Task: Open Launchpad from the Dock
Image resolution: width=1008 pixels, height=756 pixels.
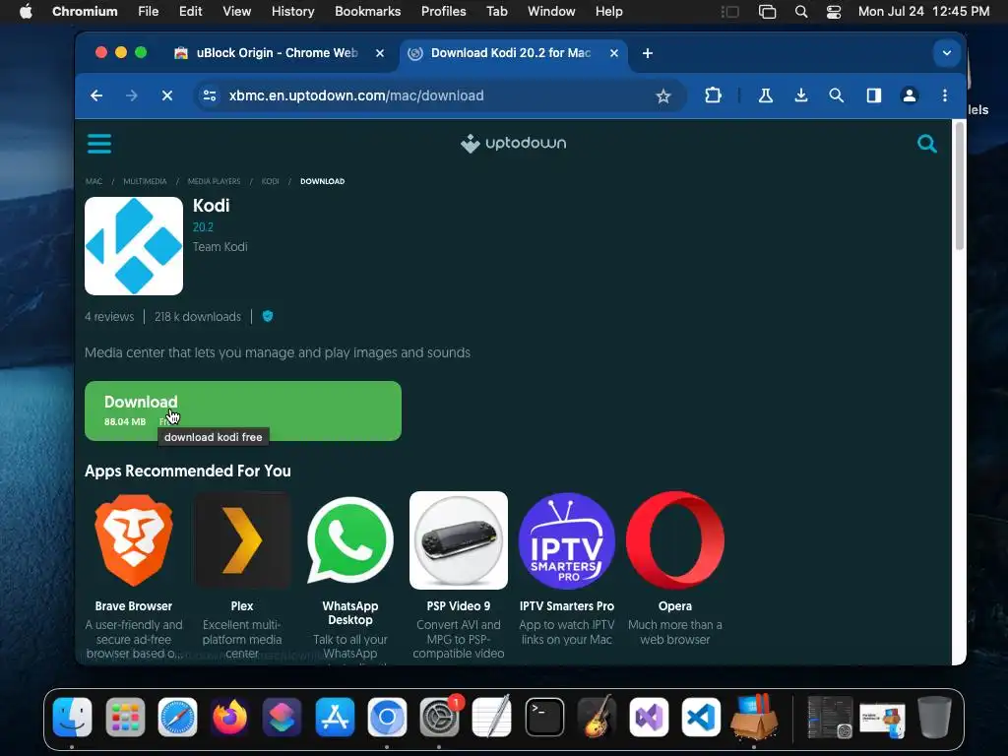Action: click(x=125, y=717)
